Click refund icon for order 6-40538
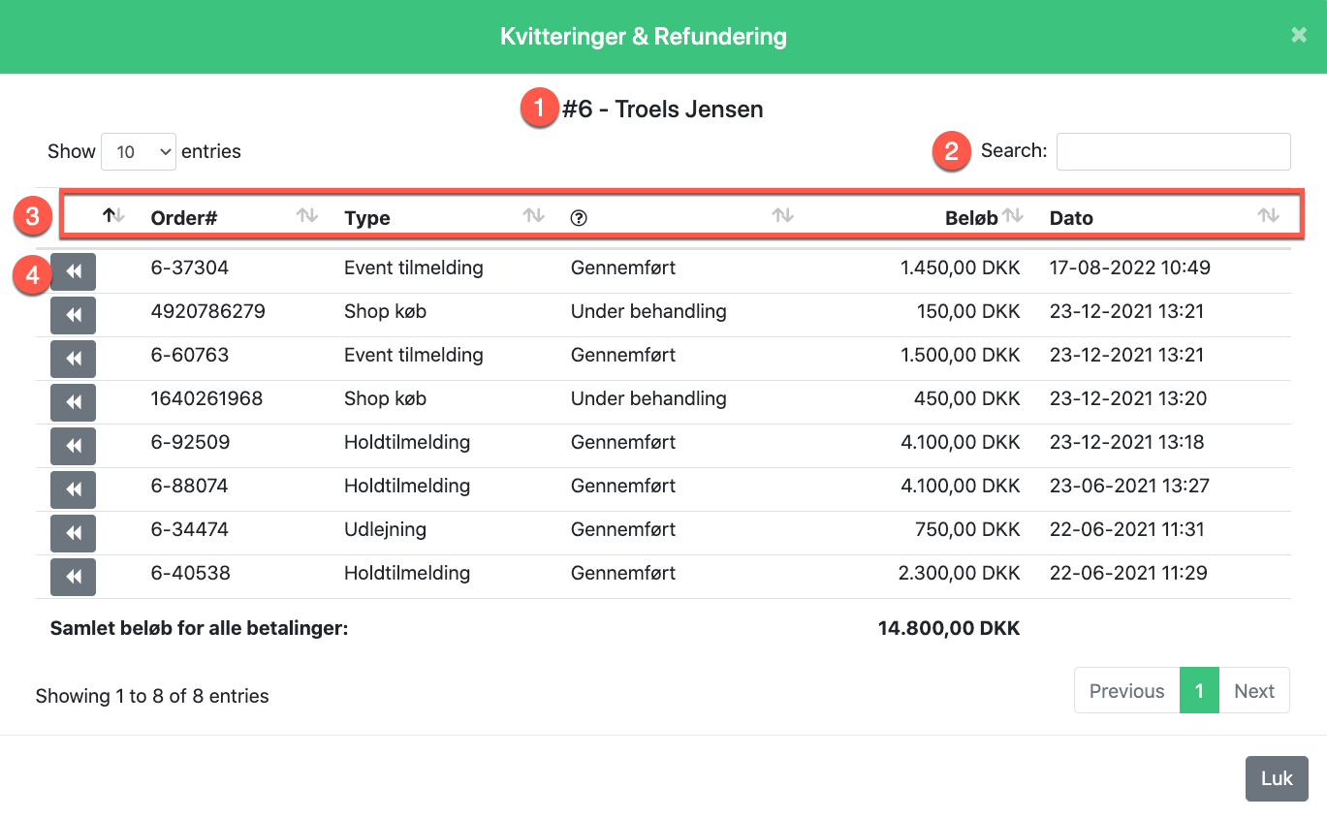The width and height of the screenshot is (1327, 819). coord(73,578)
